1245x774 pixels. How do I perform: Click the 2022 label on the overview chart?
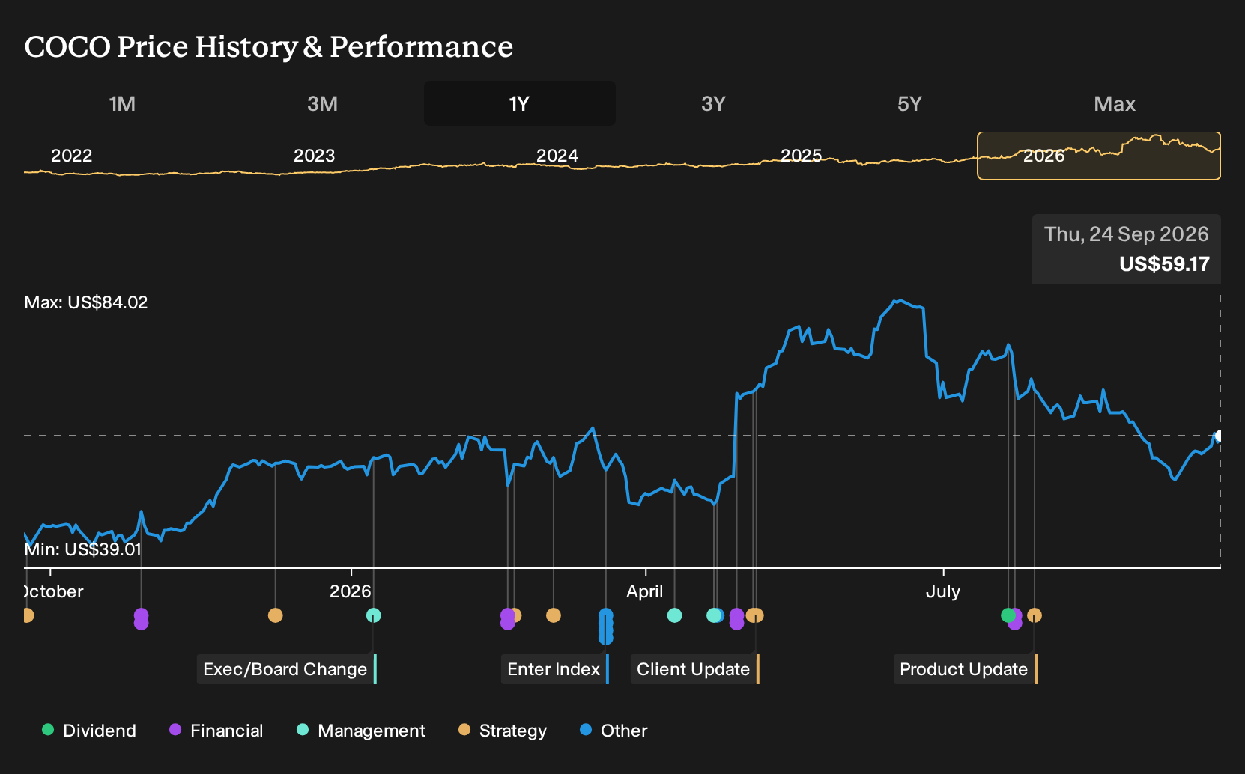pos(71,156)
